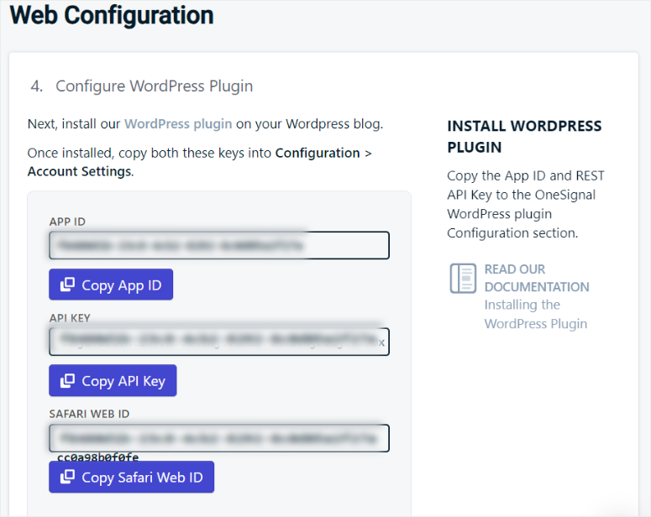Open Installing the WordPress Plugin link
Image resolution: width=651 pixels, height=517 pixels.
click(x=536, y=314)
